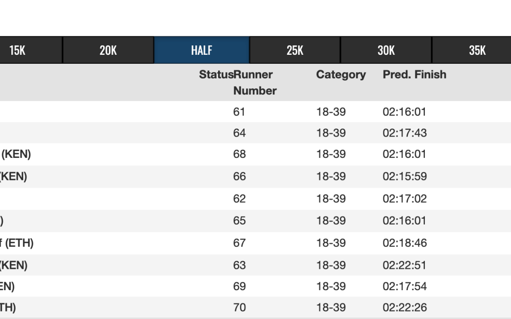Viewport: 511px width, 319px height.
Task: Click predicted finish time 02:15:59
Action: (405, 176)
